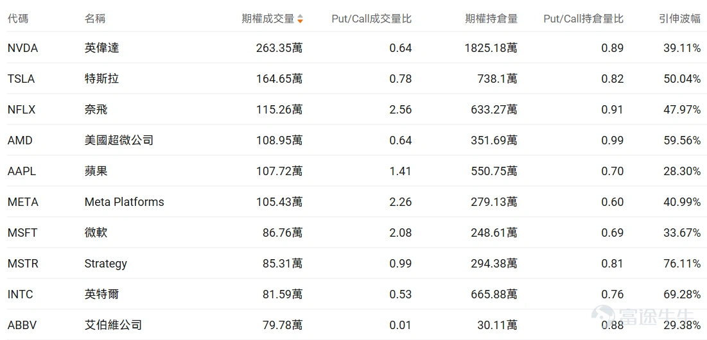
Task: Select the stock name 蘋果
Action: (x=96, y=171)
